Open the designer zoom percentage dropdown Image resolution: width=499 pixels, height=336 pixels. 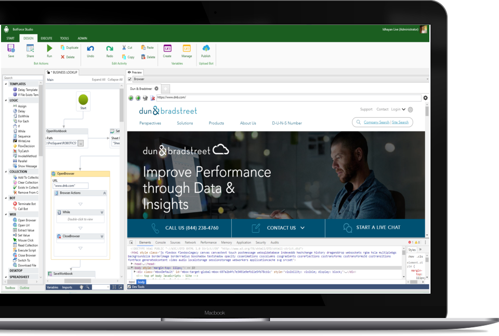click(x=108, y=287)
